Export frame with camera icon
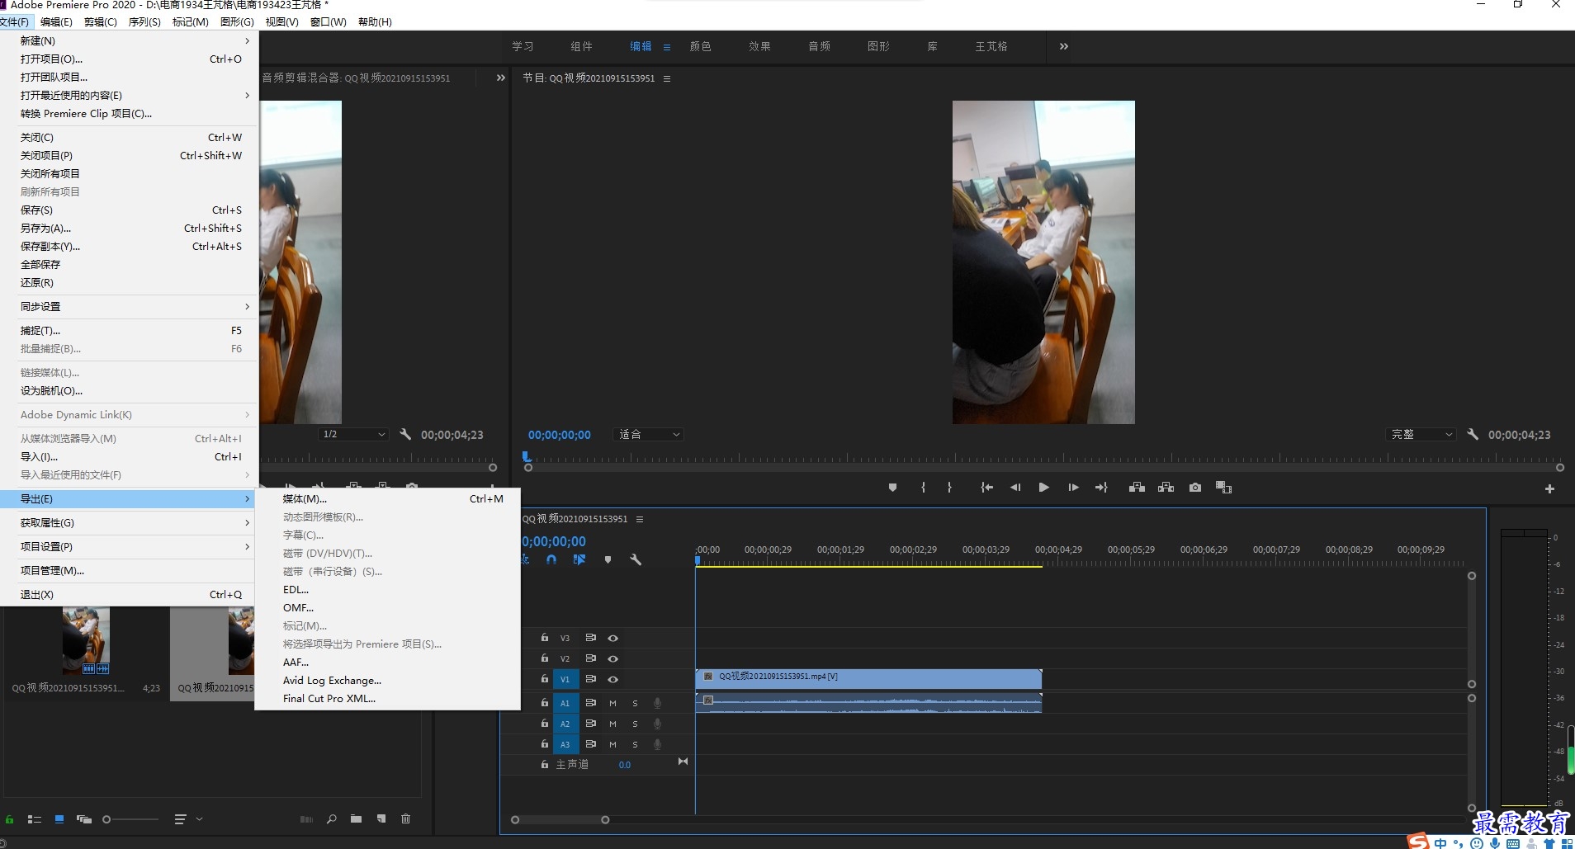The height and width of the screenshot is (849, 1575). 1194,488
